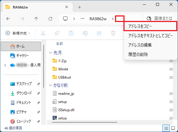This screenshot has height=132, width=178.
Task: Click the pin icon beside ダウンロード
Action: pos(38,93)
